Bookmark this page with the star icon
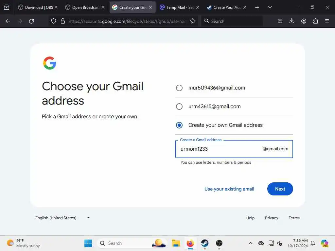The width and height of the screenshot is (335, 251). pyautogui.click(x=193, y=21)
